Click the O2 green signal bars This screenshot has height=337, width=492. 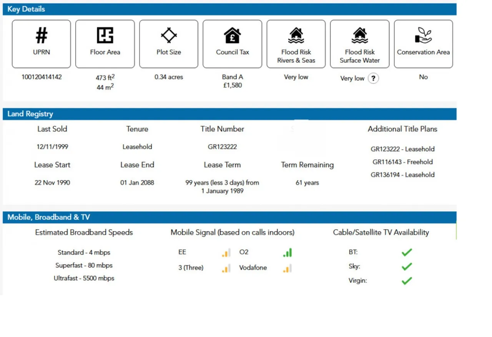[287, 253]
